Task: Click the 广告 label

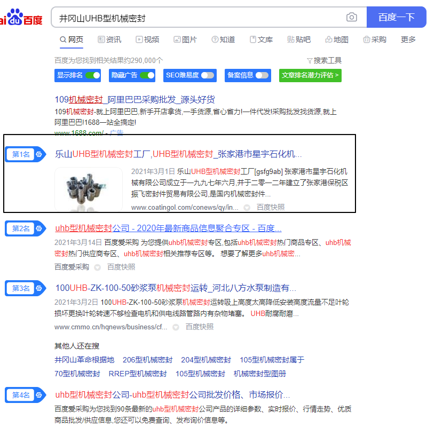Action: (x=116, y=133)
